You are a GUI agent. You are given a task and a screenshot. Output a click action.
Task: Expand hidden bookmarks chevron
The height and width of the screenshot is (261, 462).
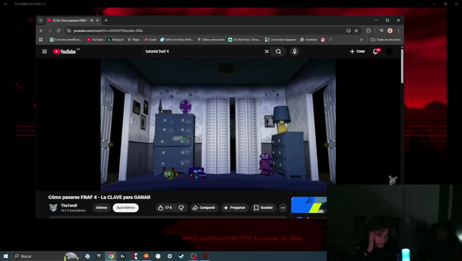(361, 40)
